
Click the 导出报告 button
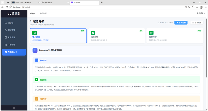click(197, 23)
